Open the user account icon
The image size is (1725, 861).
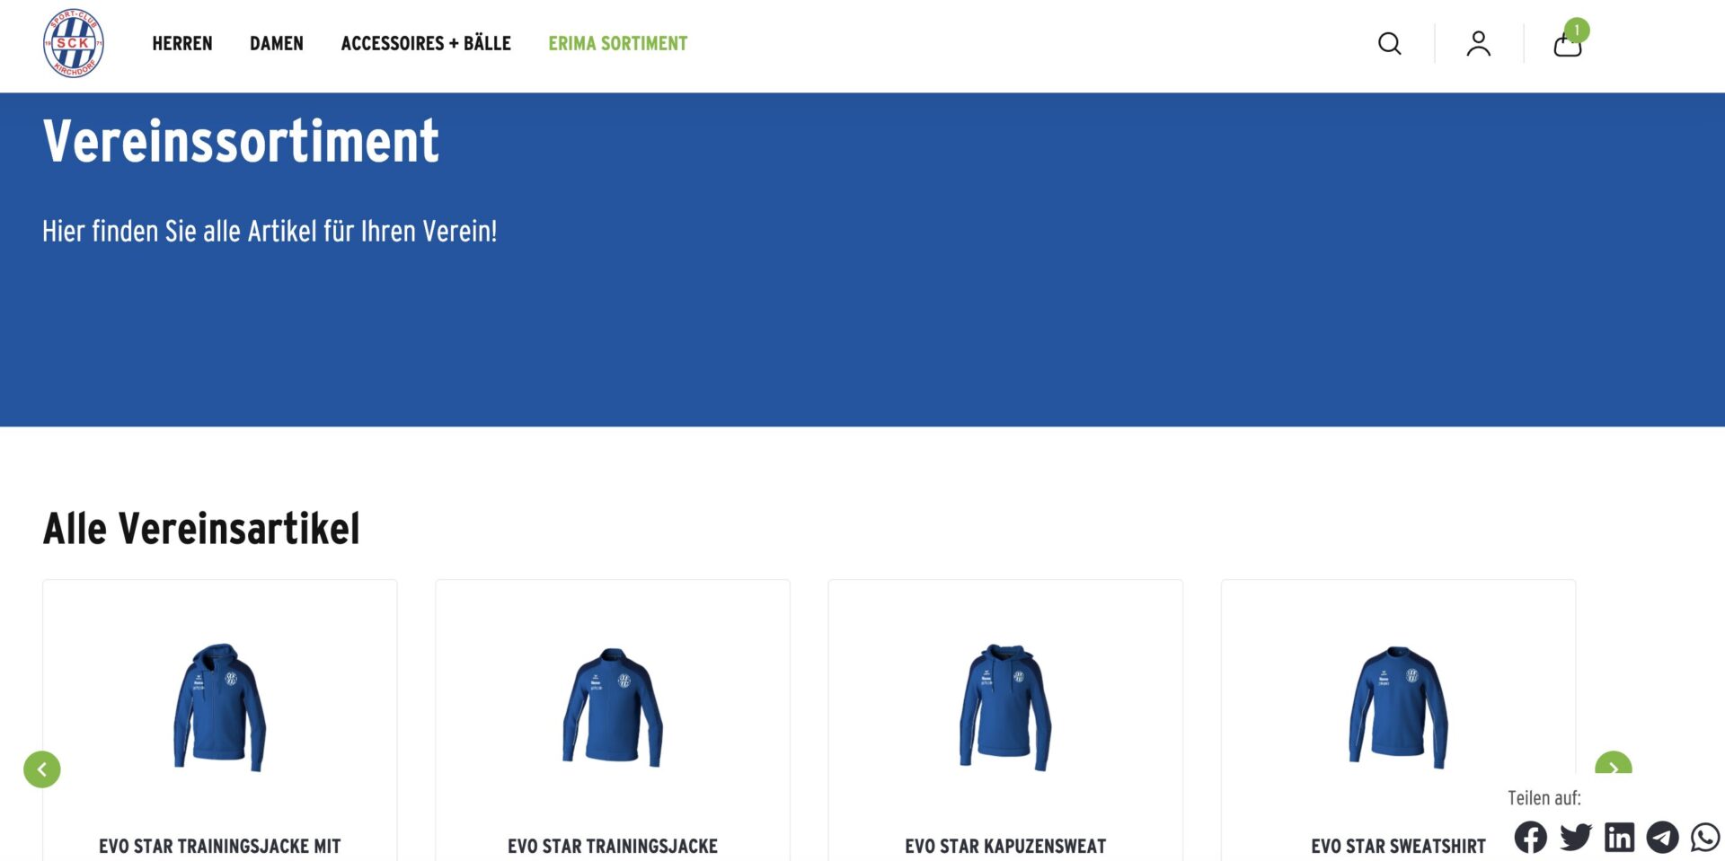[1479, 43]
